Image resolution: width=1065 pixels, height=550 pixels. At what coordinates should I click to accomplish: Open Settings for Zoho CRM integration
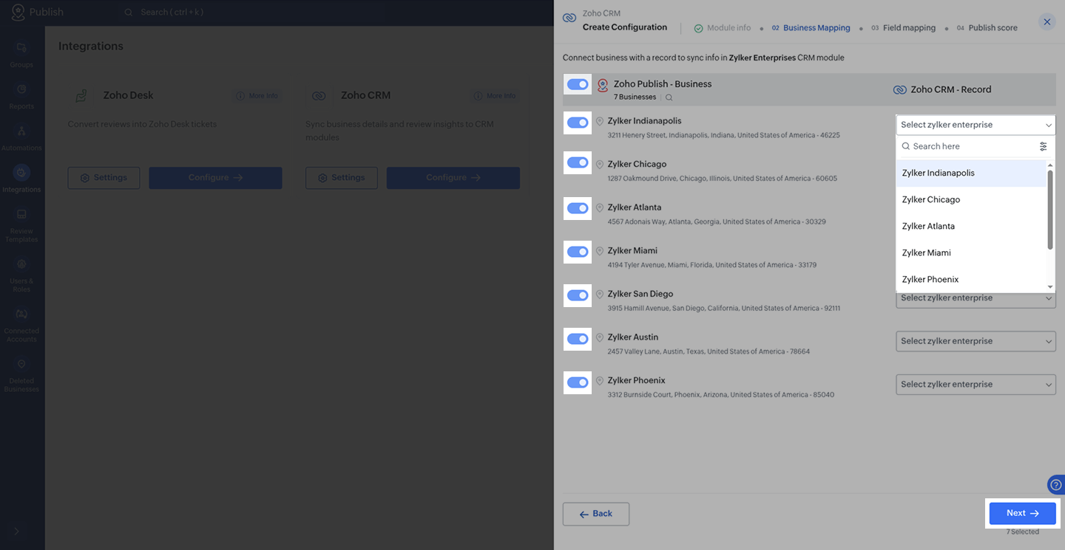click(342, 178)
